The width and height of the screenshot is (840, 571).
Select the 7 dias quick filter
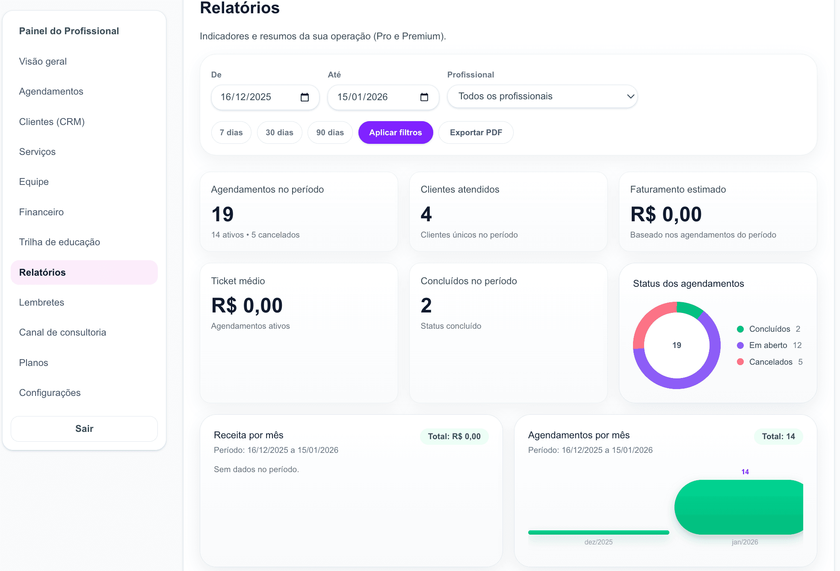pyautogui.click(x=231, y=133)
